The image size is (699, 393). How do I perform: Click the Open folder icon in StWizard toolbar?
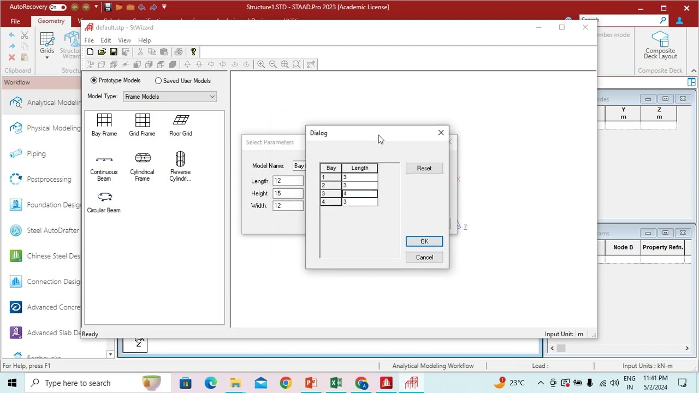[x=102, y=52]
